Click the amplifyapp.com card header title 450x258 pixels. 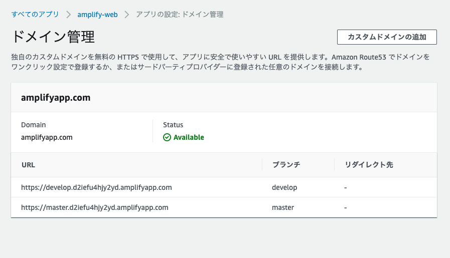click(x=56, y=98)
